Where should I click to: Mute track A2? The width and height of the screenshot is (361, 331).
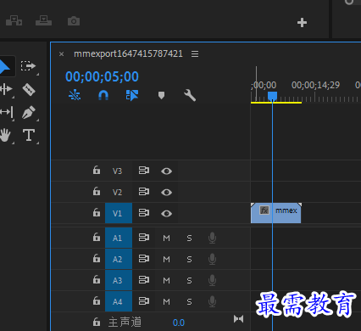click(x=167, y=260)
